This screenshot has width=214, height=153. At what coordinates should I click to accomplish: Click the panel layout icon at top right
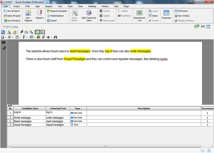[208, 26]
